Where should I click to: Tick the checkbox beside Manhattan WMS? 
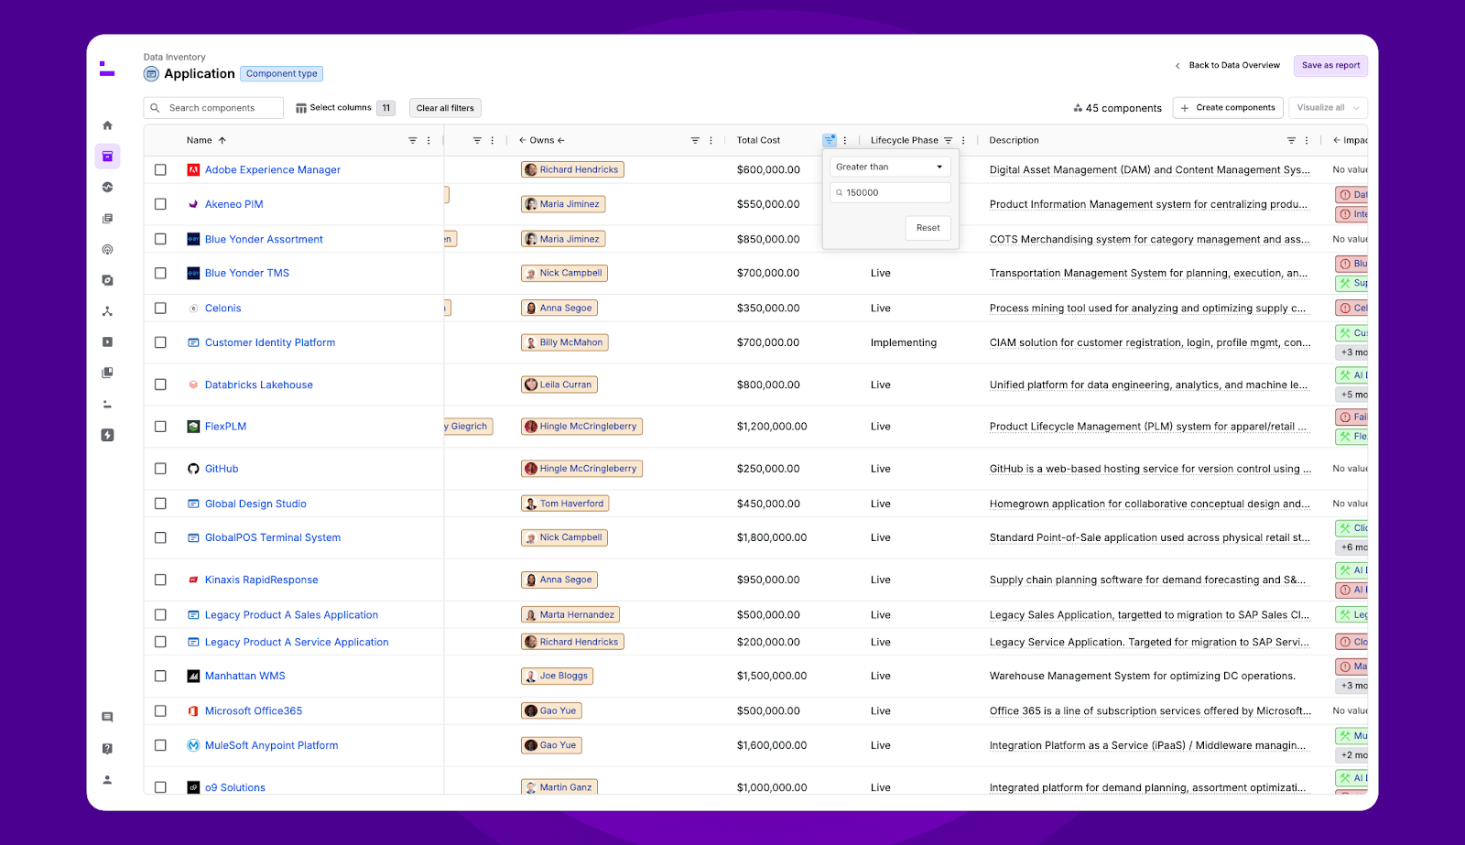(160, 676)
